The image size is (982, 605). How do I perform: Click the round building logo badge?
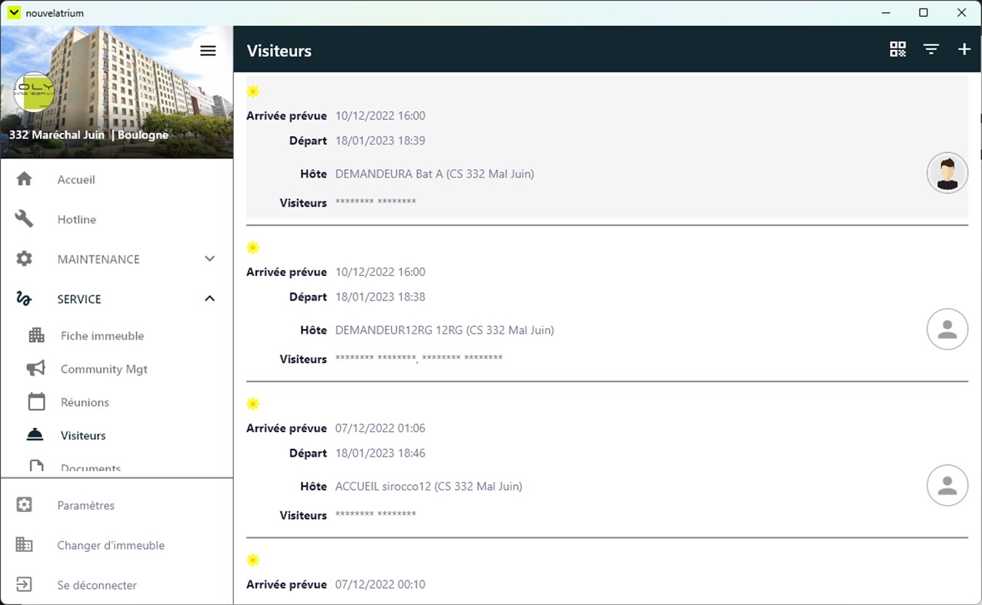(x=34, y=92)
